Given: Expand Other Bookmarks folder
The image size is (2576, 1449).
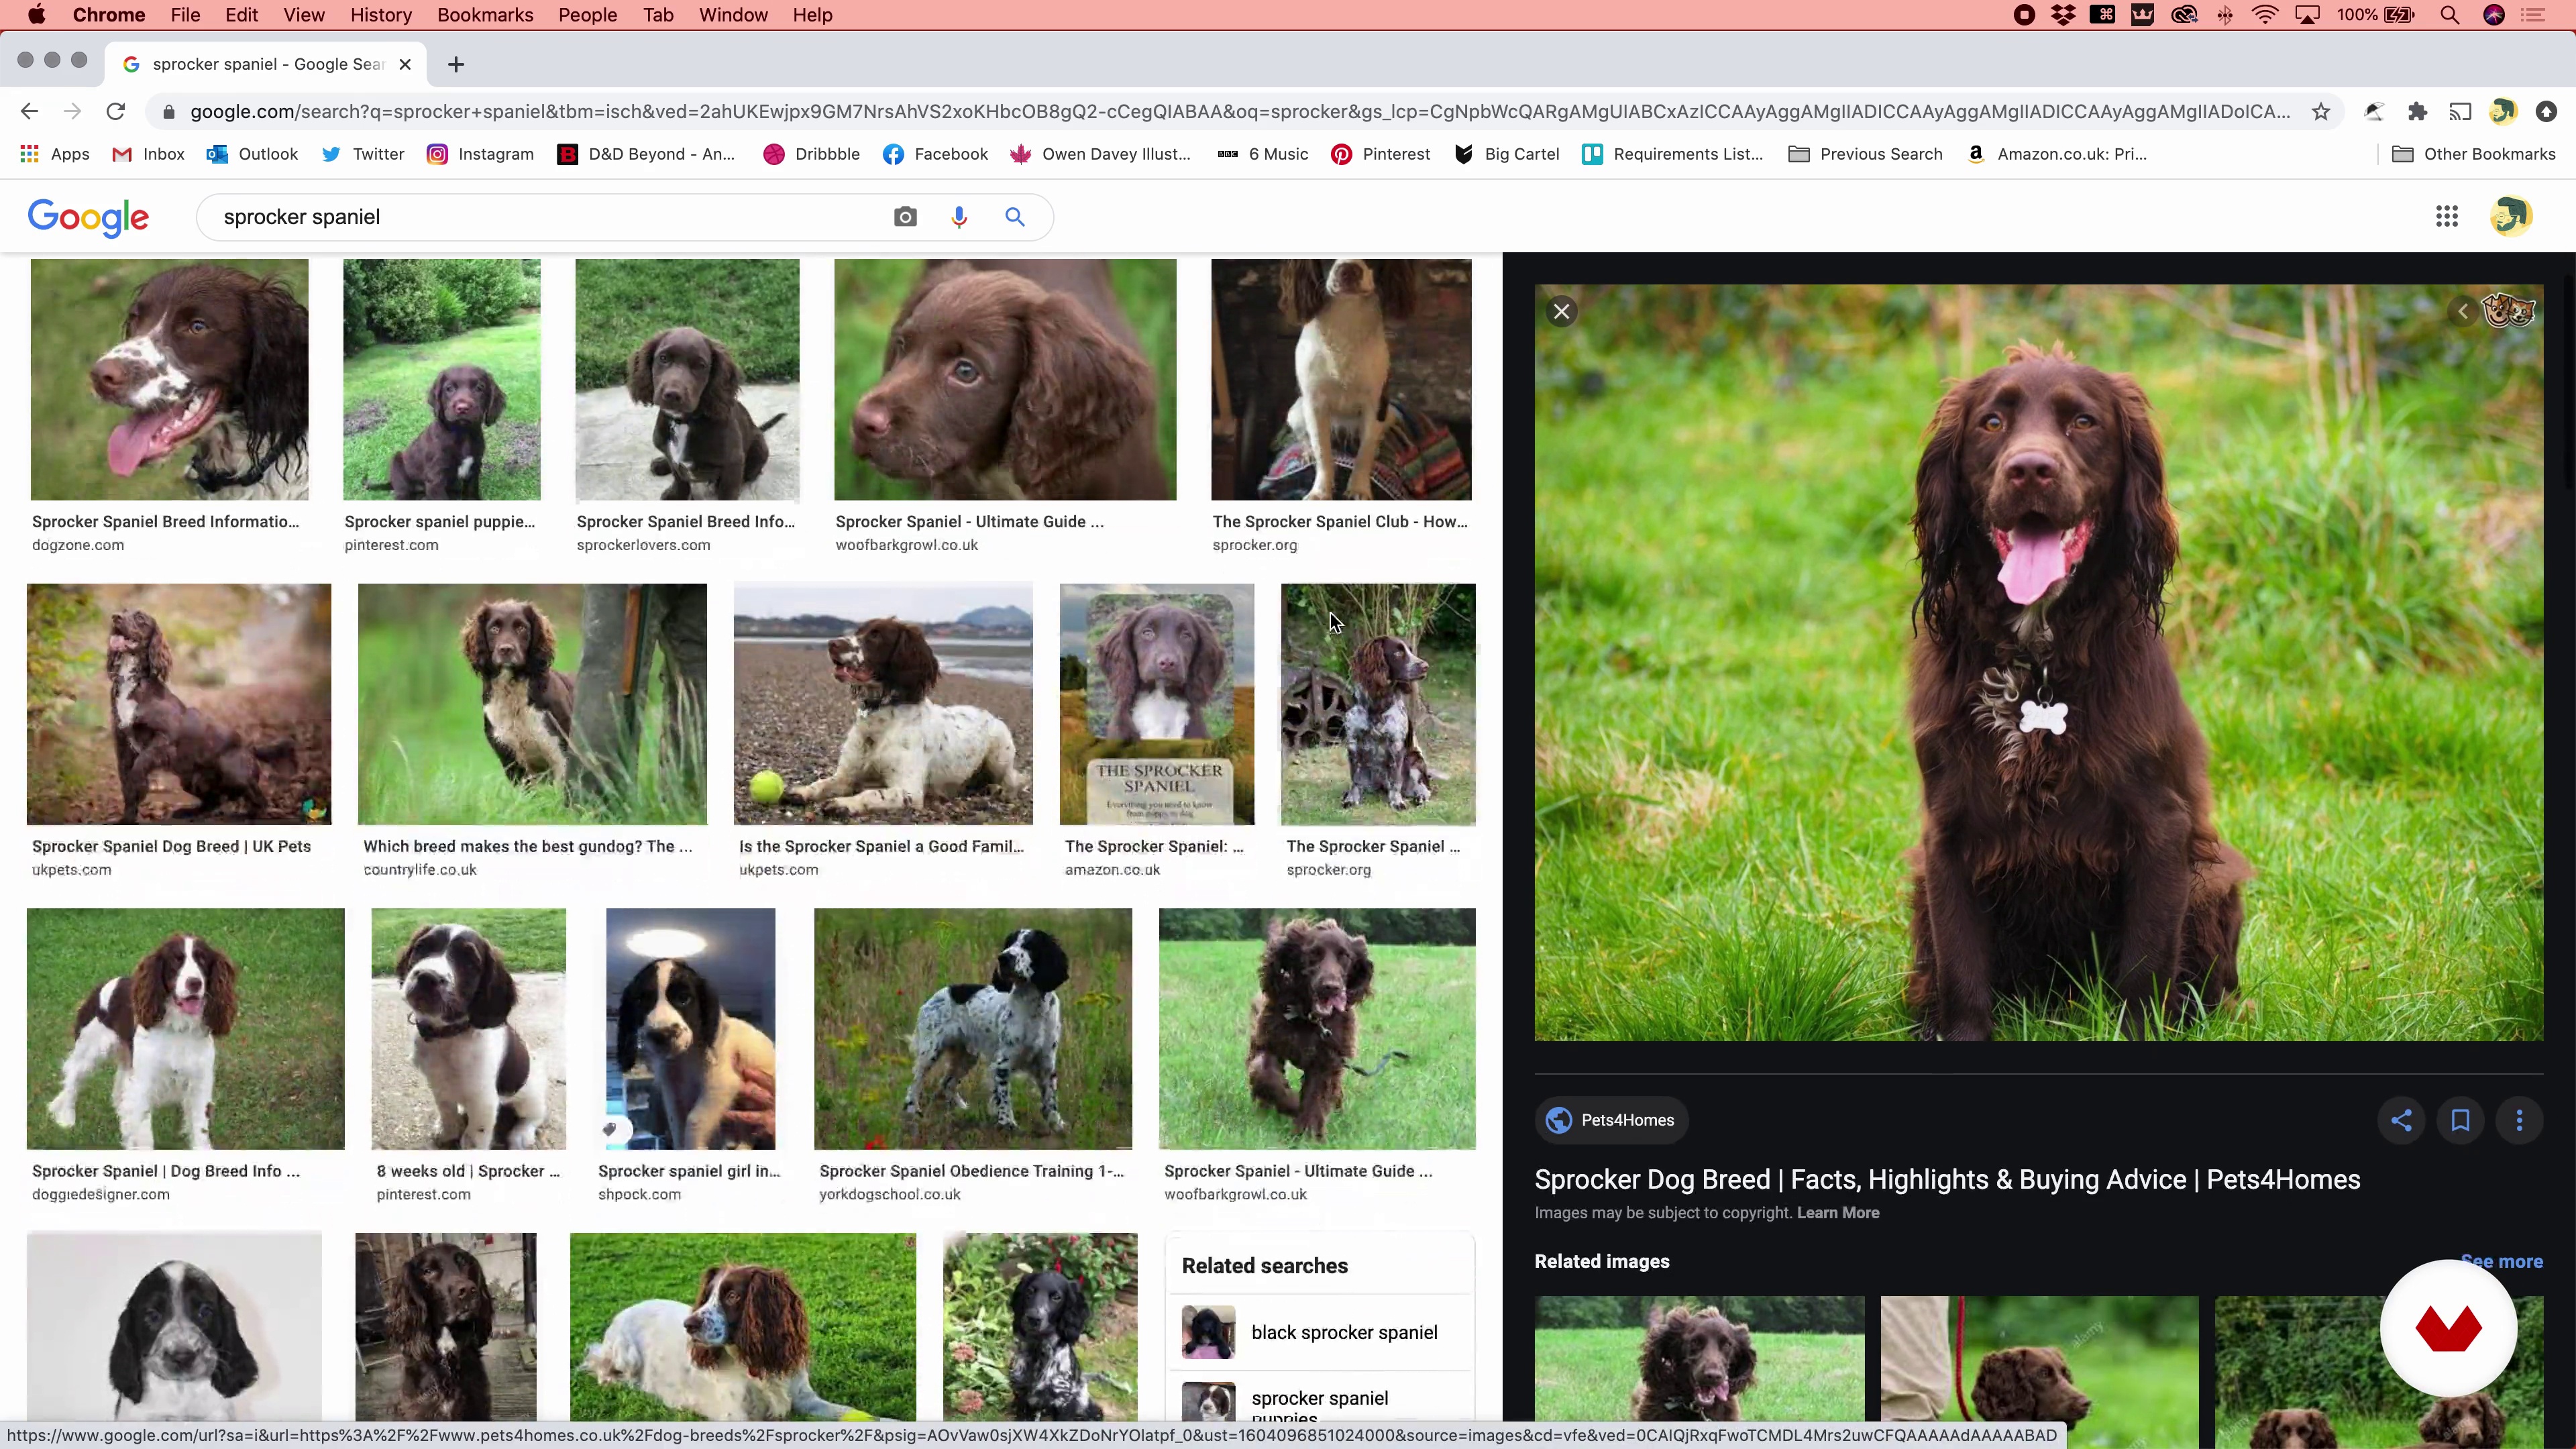Looking at the screenshot, I should [2474, 154].
